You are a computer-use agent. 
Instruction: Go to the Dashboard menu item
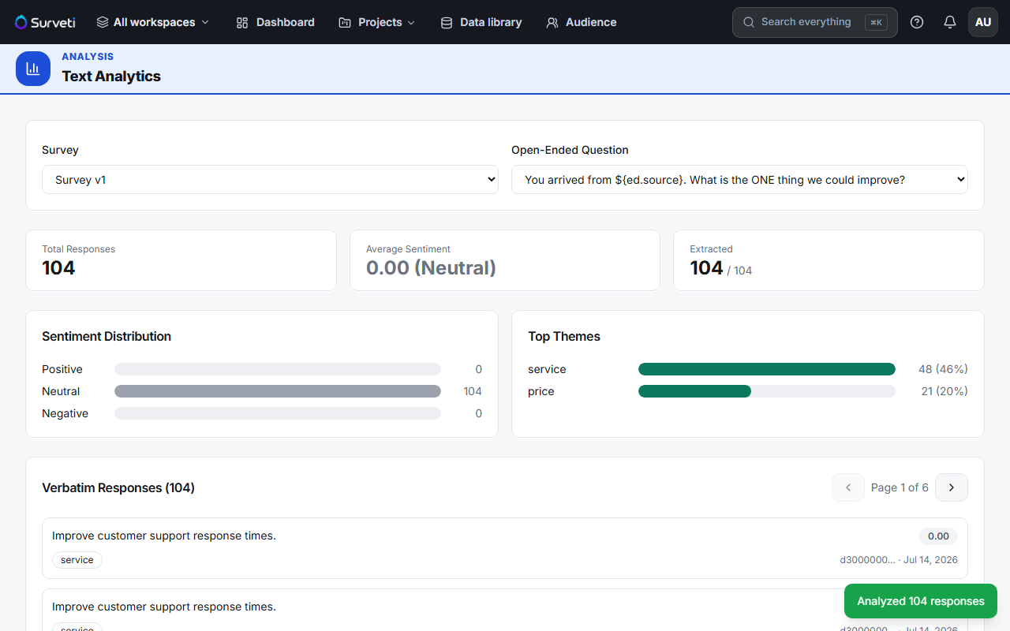(x=275, y=22)
